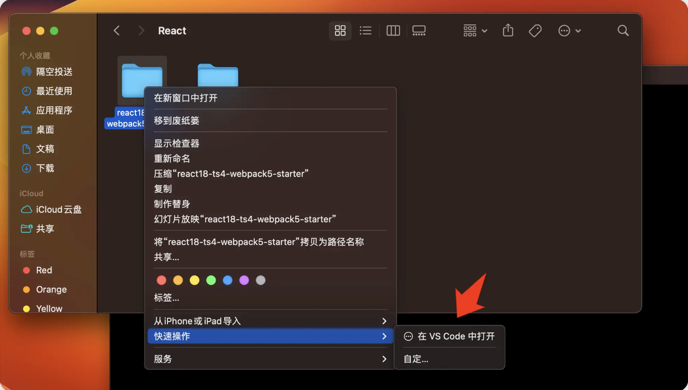
Task: Apply the green color tag swatch
Action: click(211, 280)
